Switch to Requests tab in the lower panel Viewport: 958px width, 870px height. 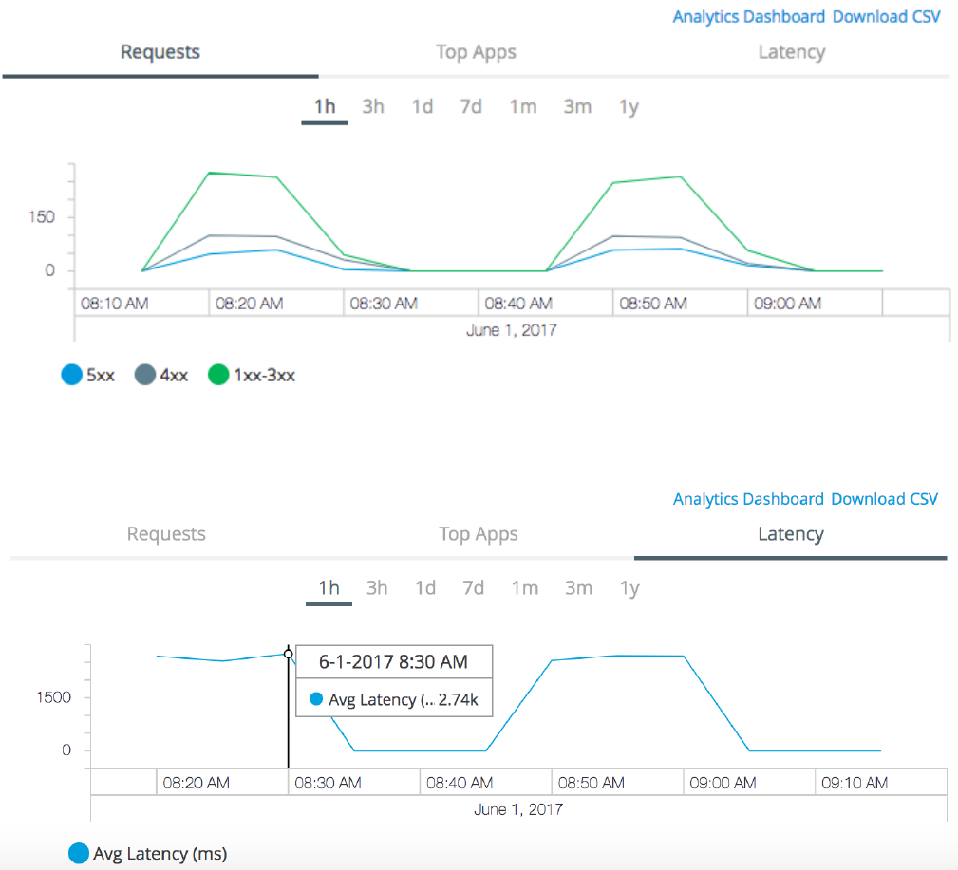(166, 534)
